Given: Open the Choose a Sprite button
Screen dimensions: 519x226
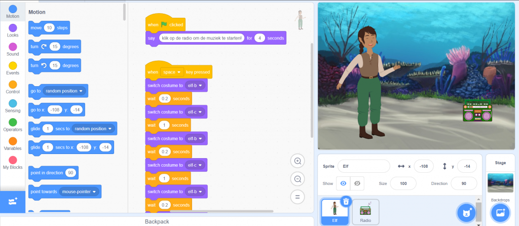Looking at the screenshot, I should [x=464, y=213].
